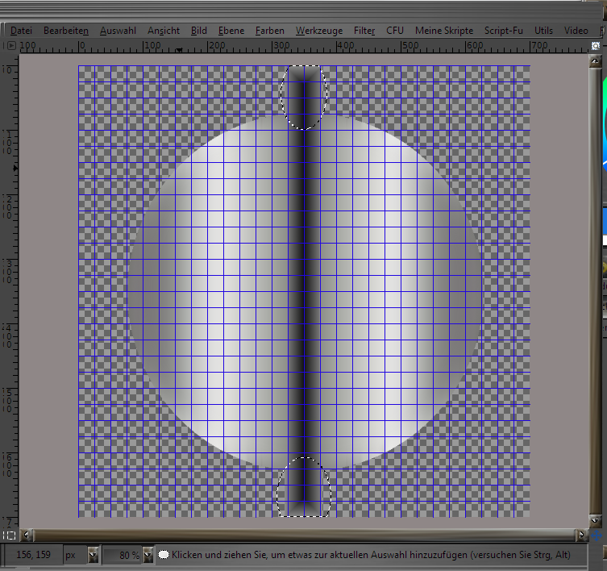
Task: Click the zoom-on-window-resize icon
Action: click(x=596, y=47)
